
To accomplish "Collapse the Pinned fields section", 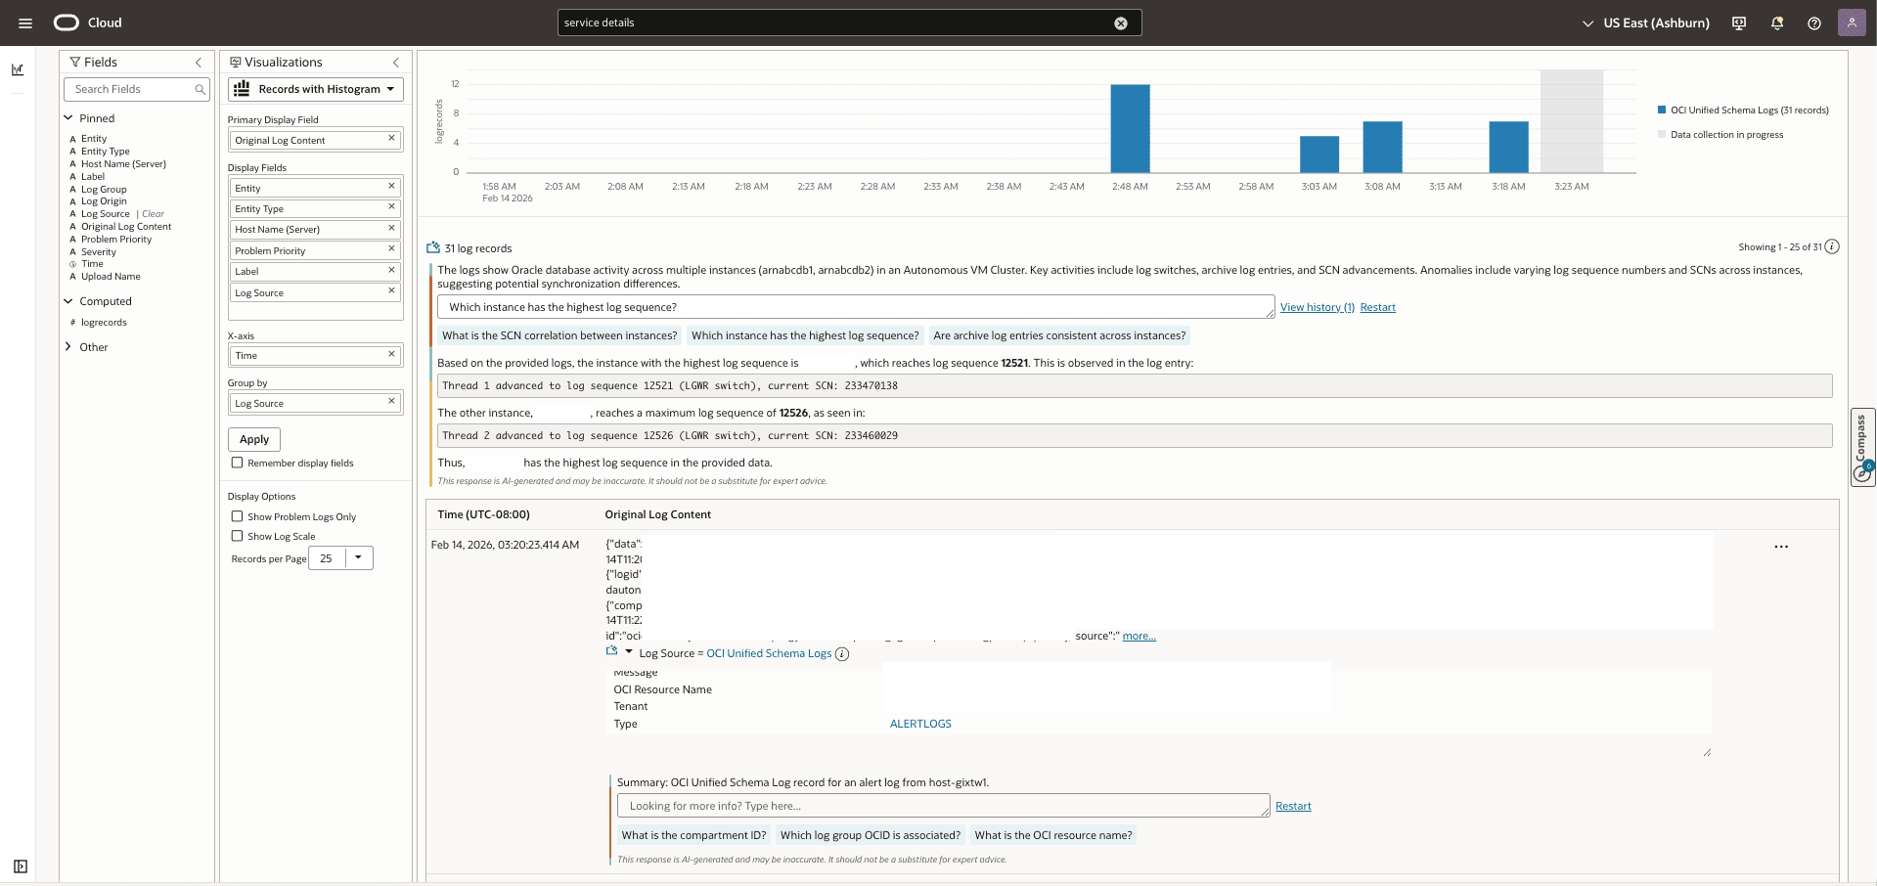I will 68,118.
